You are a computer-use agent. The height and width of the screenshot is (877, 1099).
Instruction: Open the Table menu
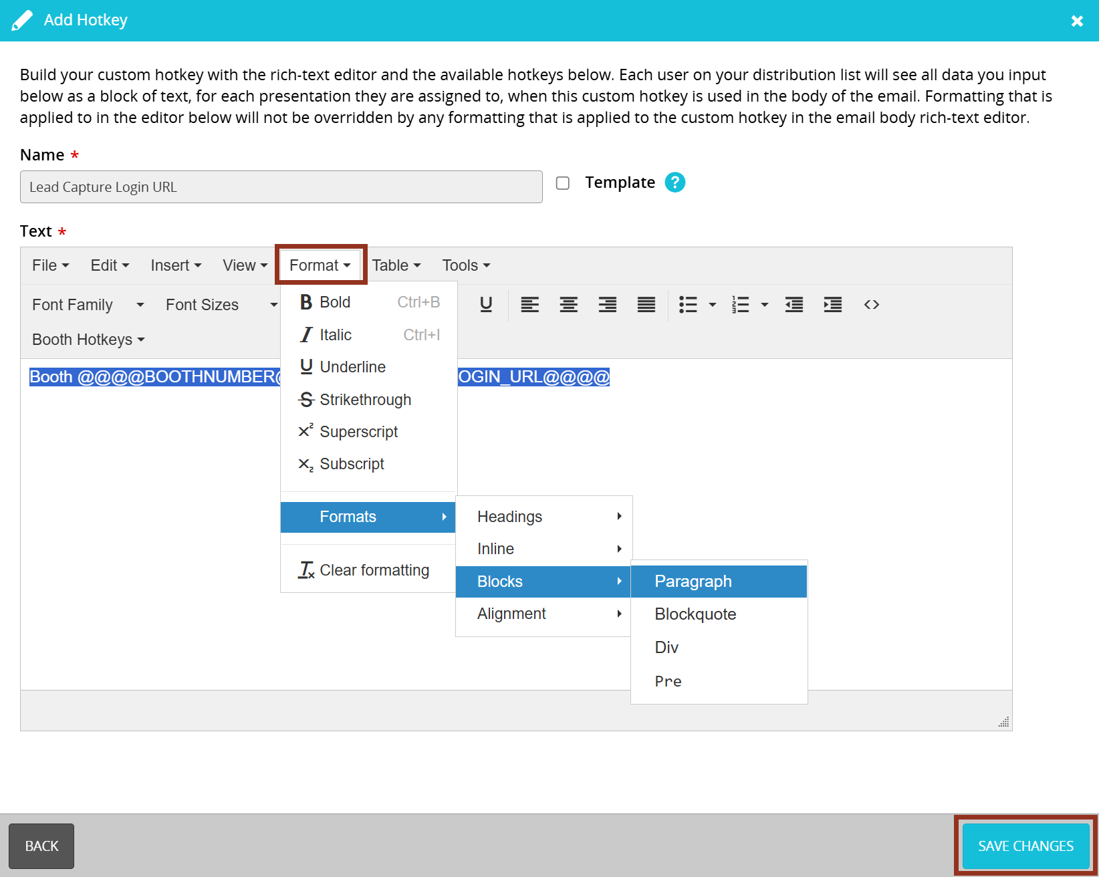pos(396,265)
